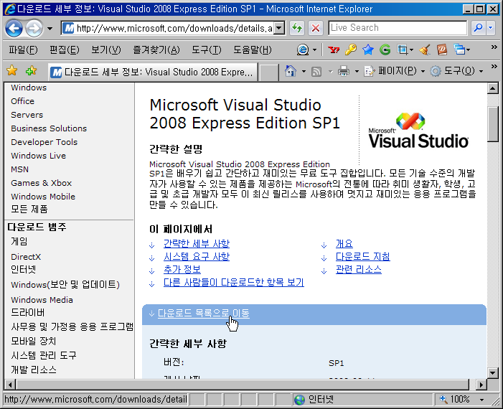
Task: Open the 페이지(P) command menu
Action: click(395, 71)
